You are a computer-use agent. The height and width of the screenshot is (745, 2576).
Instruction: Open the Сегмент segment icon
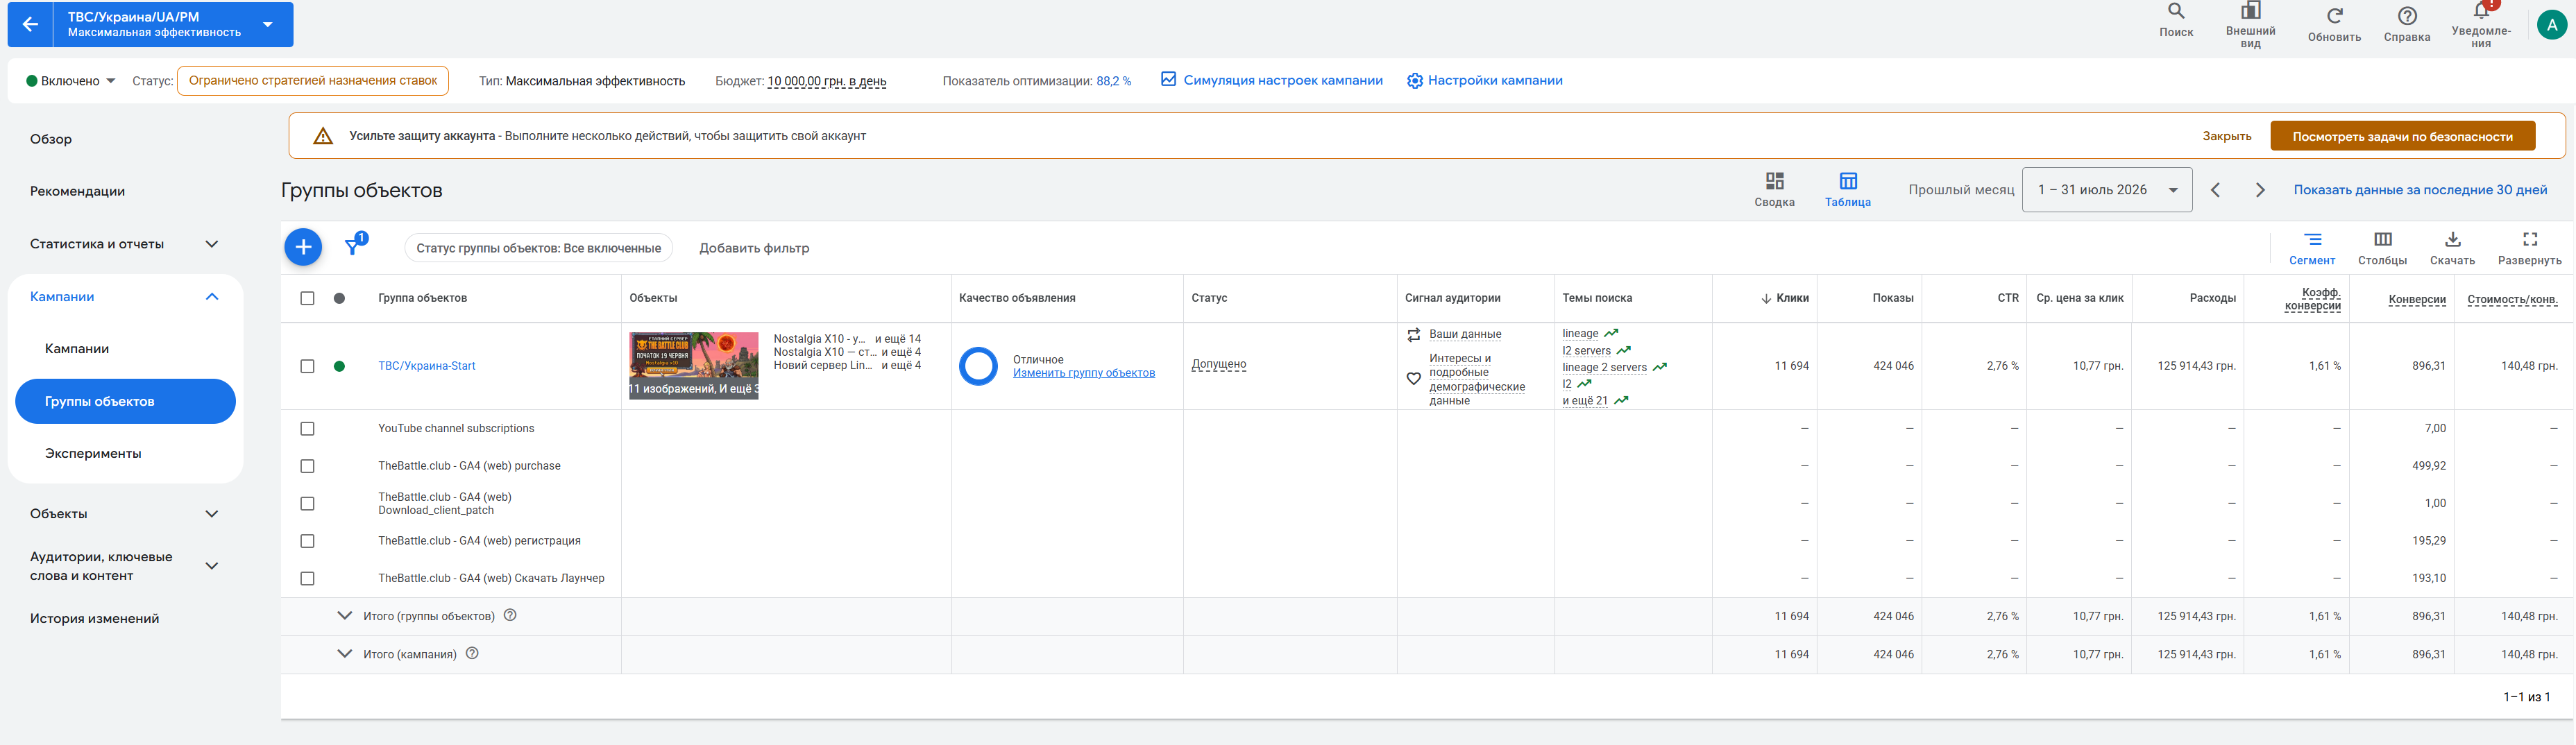coord(2312,240)
